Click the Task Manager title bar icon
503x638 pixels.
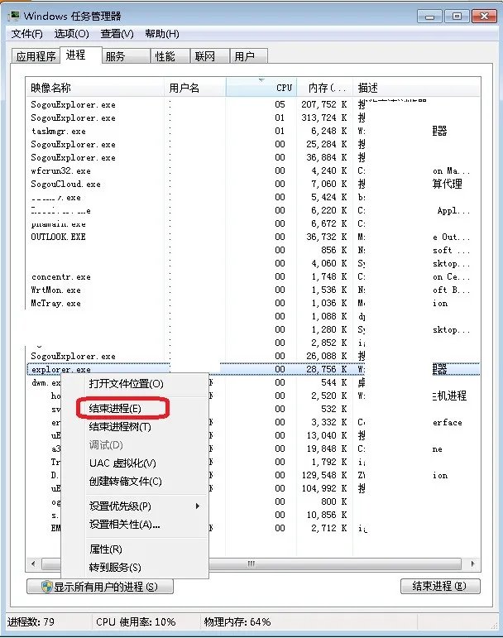[15, 16]
